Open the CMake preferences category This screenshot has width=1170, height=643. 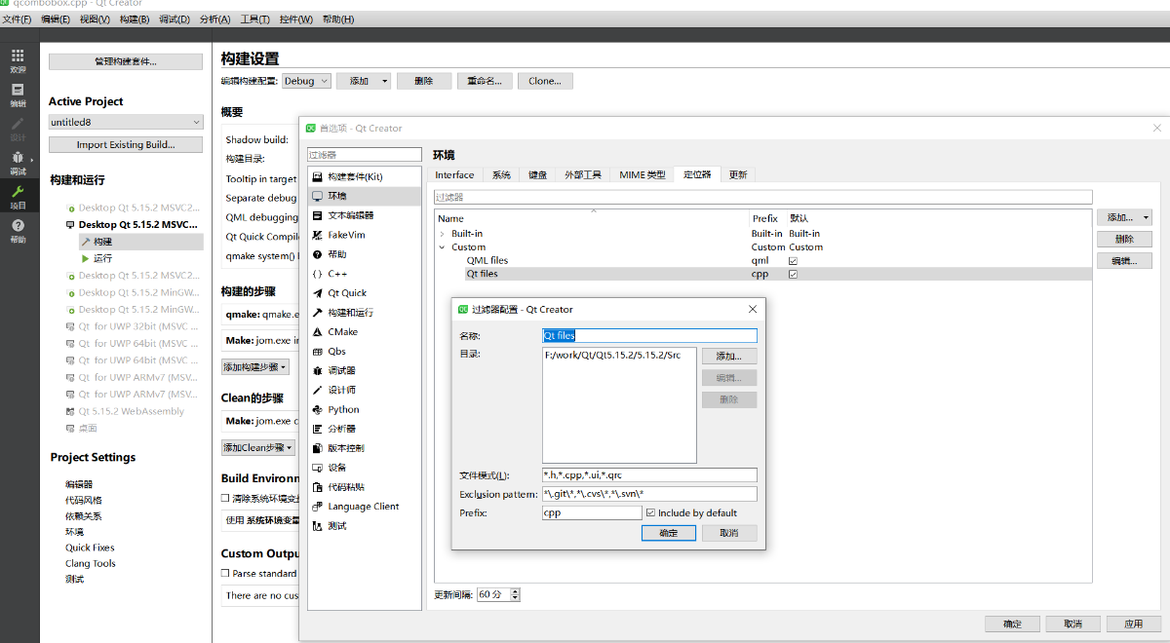click(342, 332)
